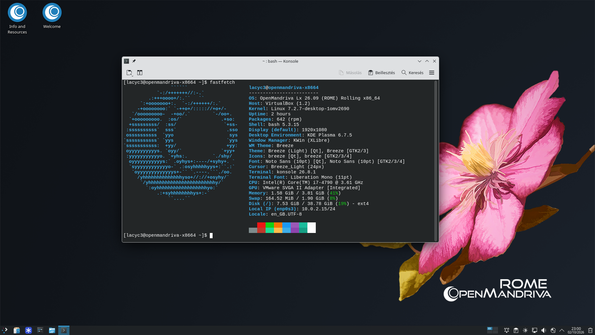Click the fastfetch command on first prompt line
Image resolution: width=595 pixels, height=335 pixels.
tap(222, 83)
